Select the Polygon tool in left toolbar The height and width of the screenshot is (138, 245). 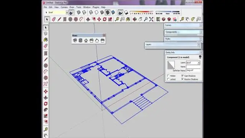click(x=46, y=78)
